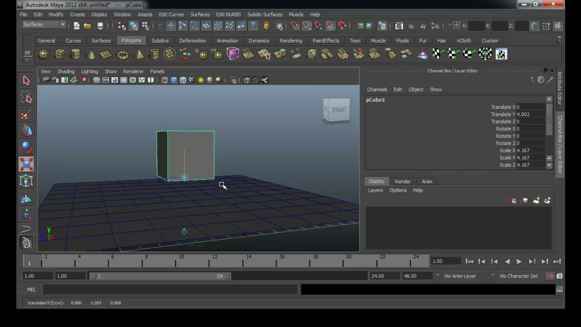Create a new layer icon
This screenshot has height=327, width=581.
tap(536, 200)
